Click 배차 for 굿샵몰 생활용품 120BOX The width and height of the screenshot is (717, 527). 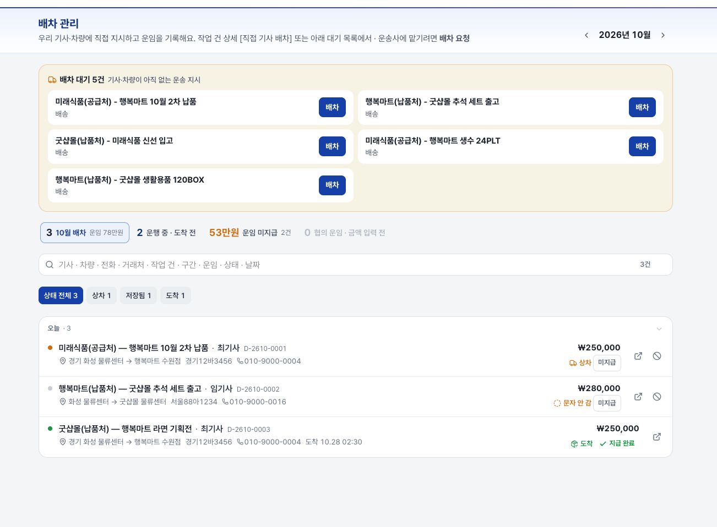[x=332, y=185]
